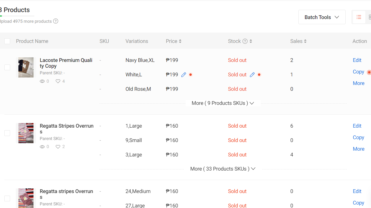Copy the Regatta Stripes Overruns listing
The image size is (371, 208).
(x=358, y=137)
